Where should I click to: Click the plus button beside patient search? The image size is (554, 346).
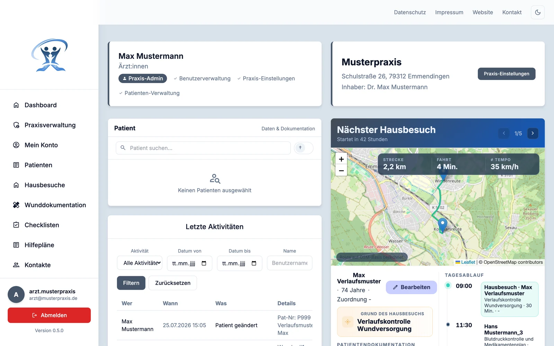(304, 148)
